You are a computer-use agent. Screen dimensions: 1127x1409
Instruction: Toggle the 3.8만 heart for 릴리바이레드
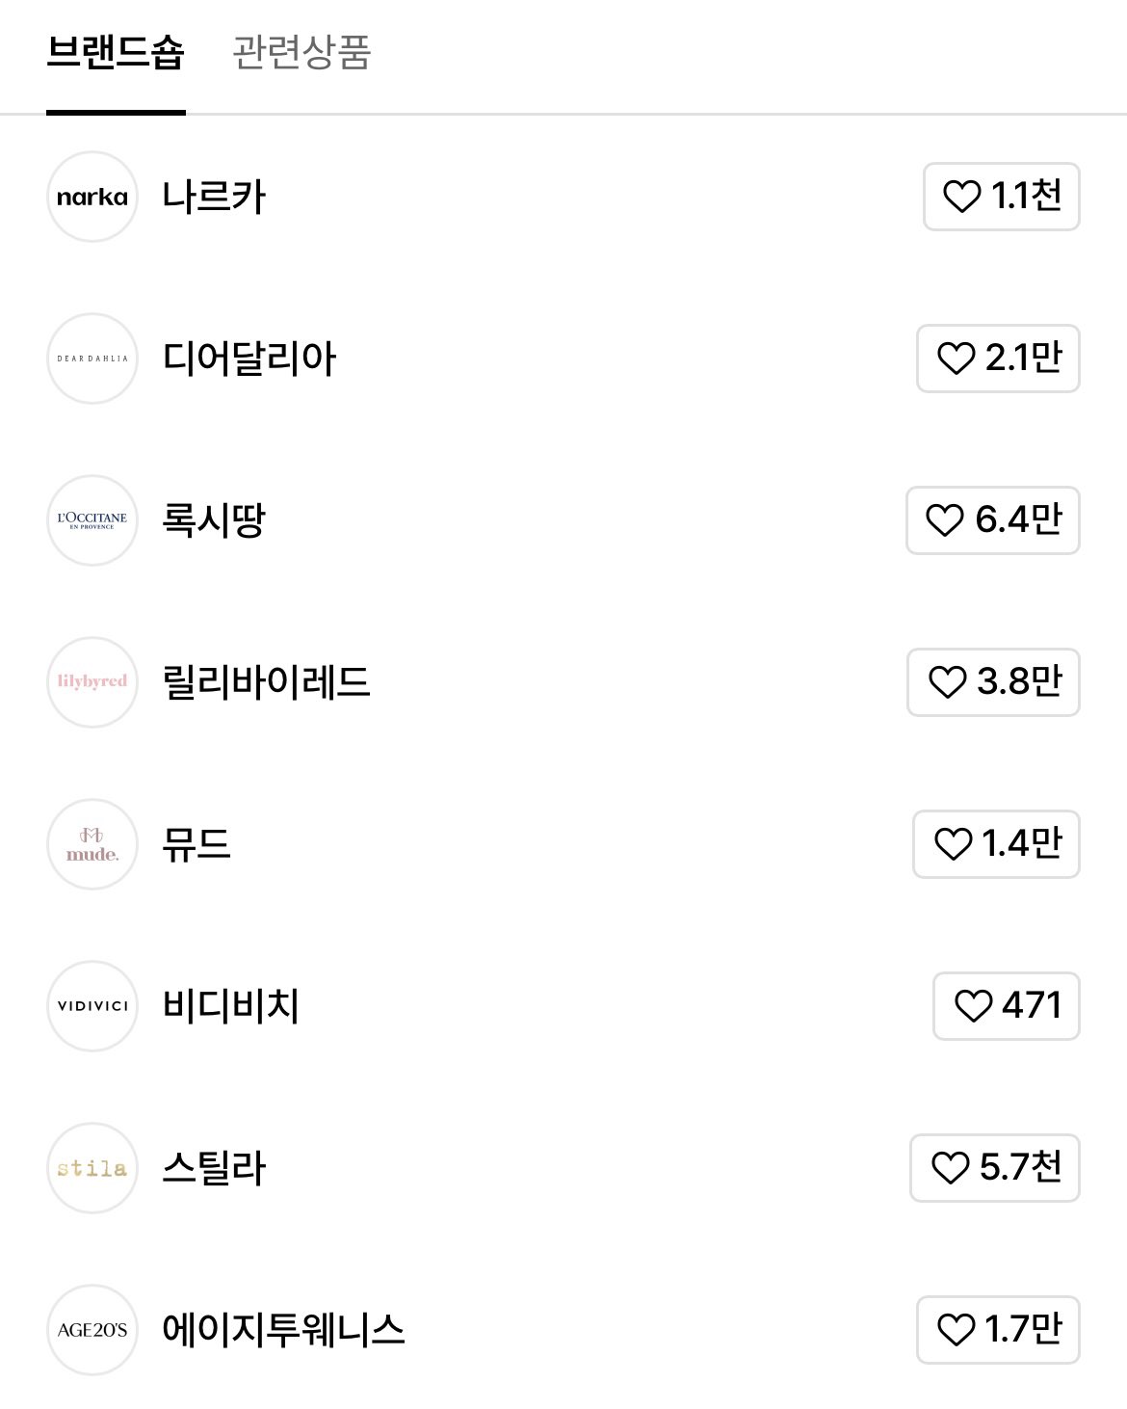(993, 682)
